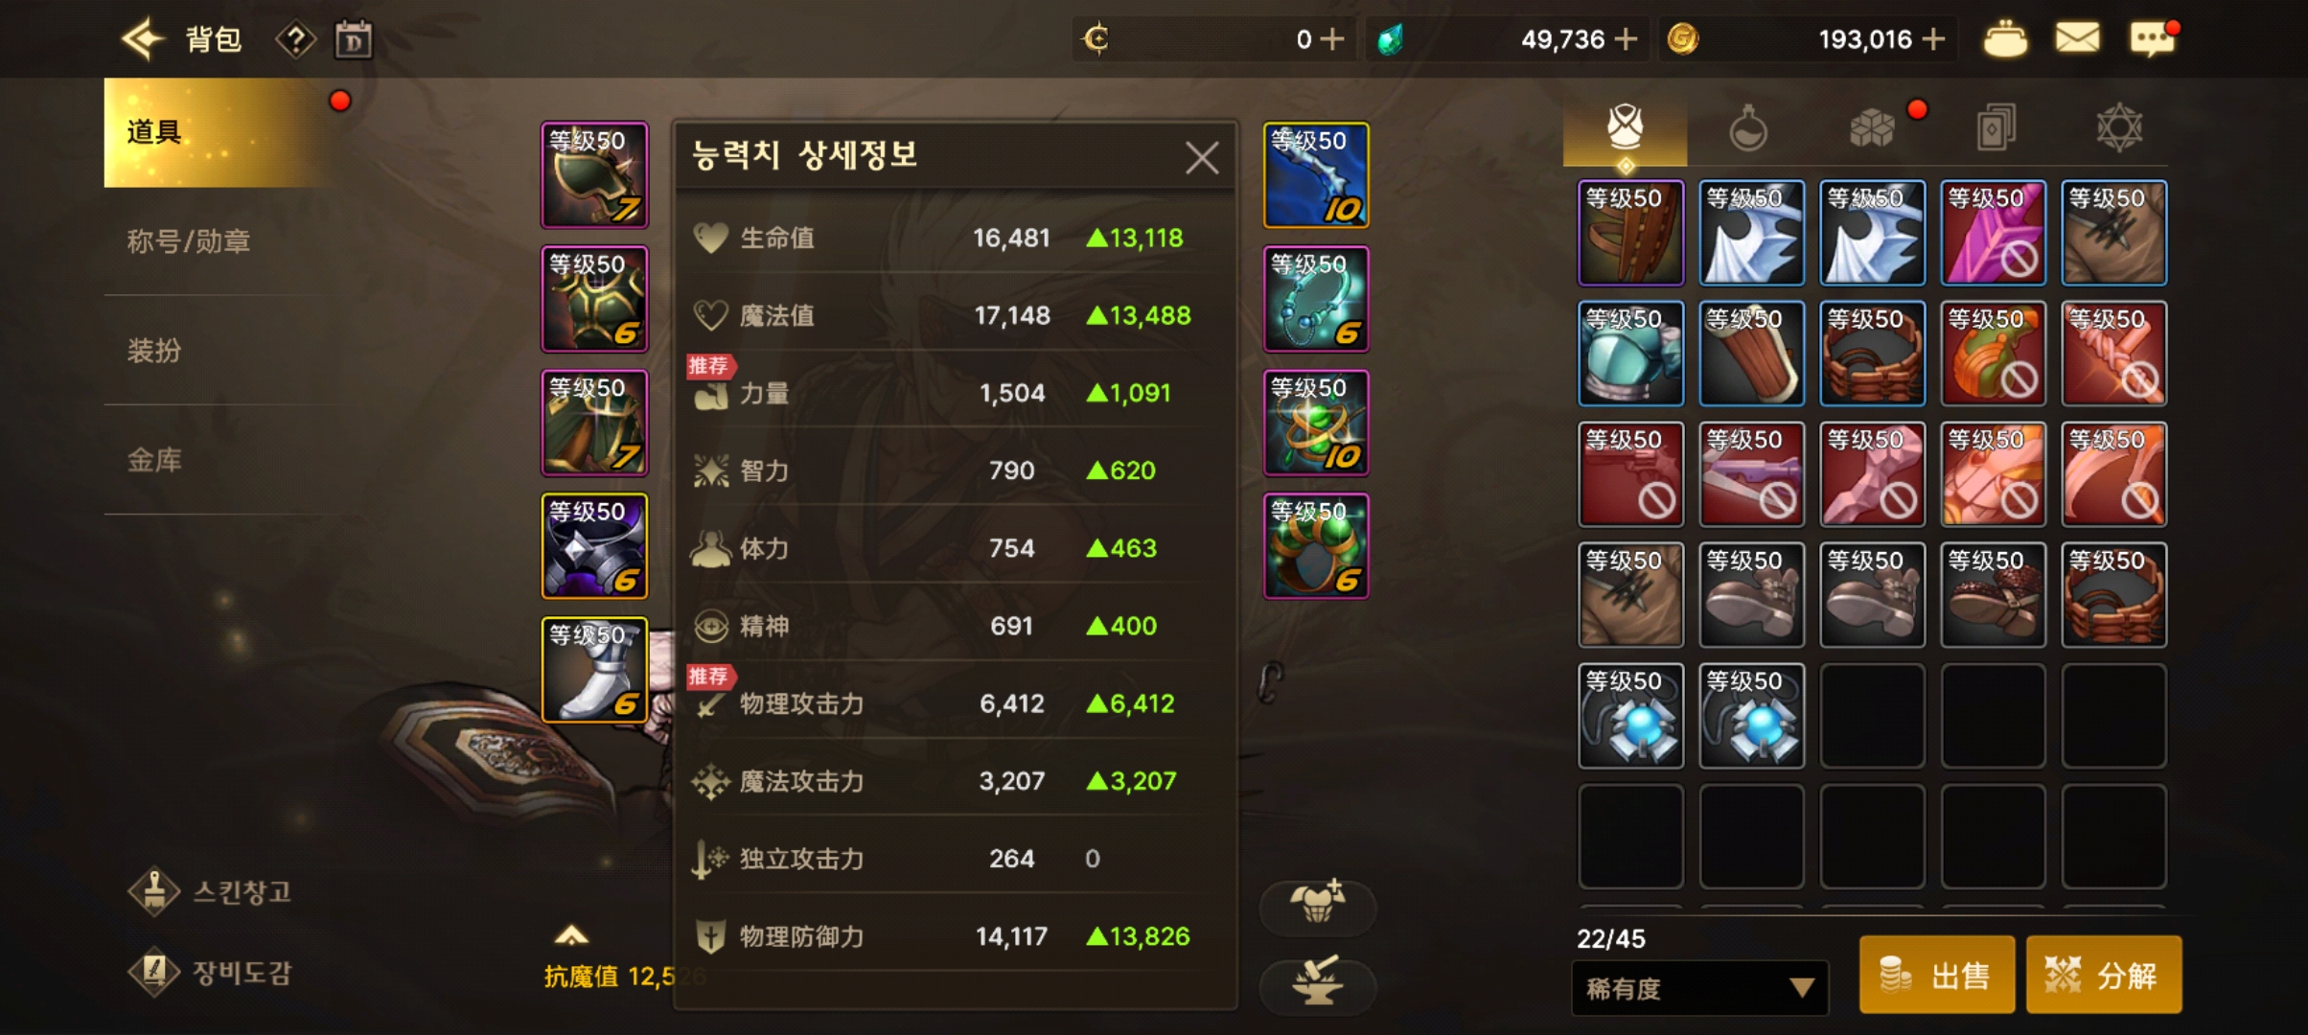The image size is (2308, 1035).
Task: Open the help question mark icon
Action: pyautogui.click(x=295, y=40)
